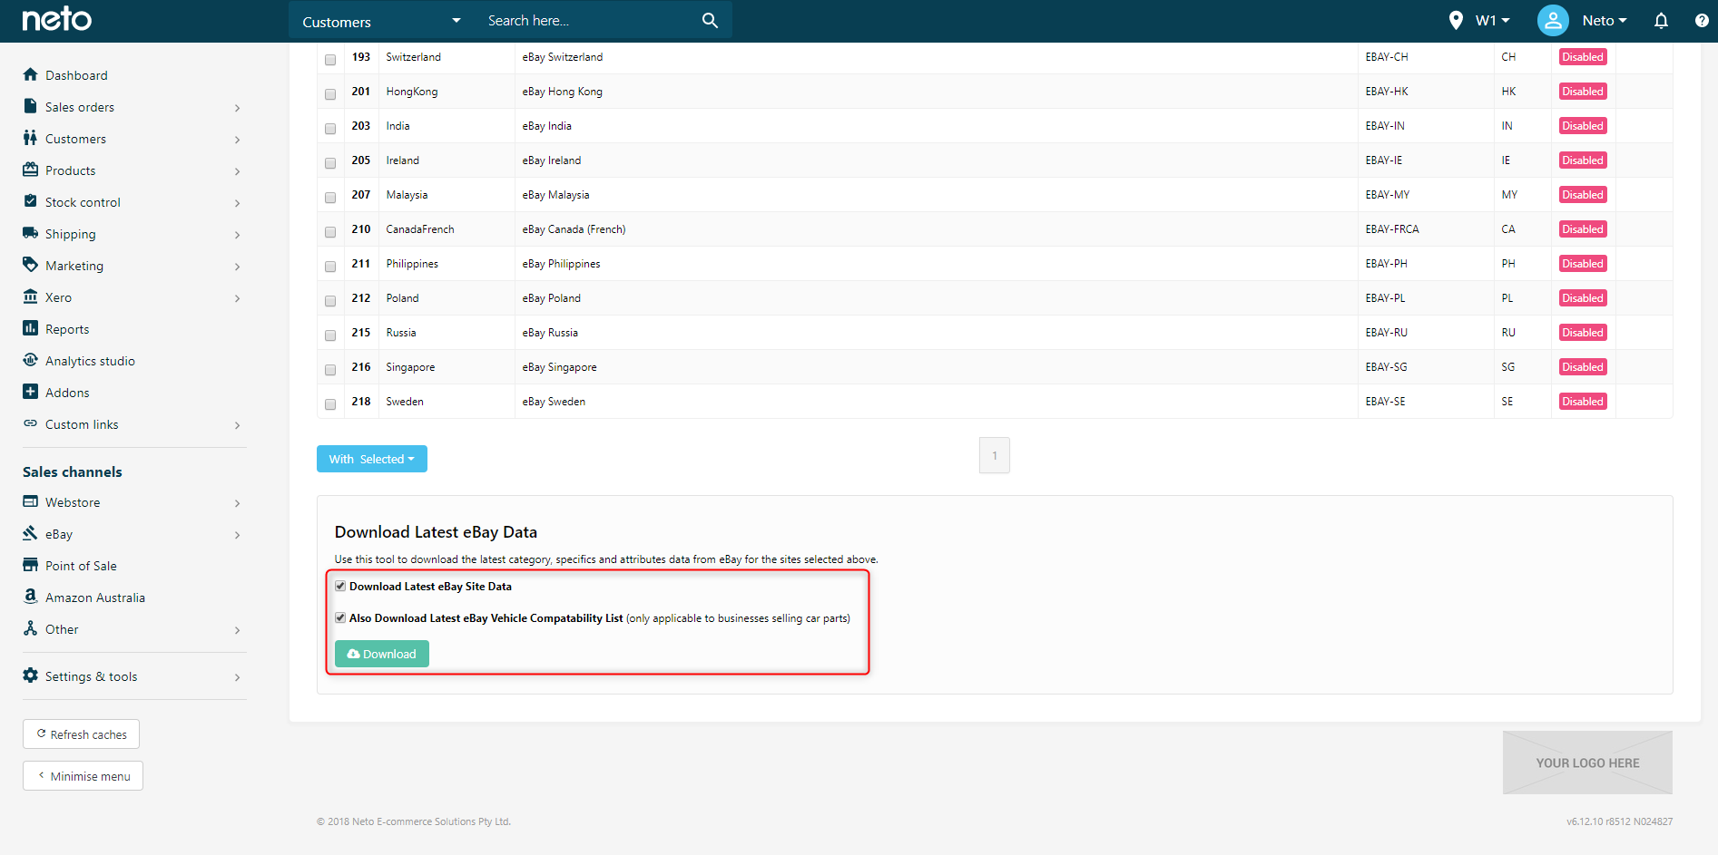The height and width of the screenshot is (855, 1718).
Task: Click the search magnifier icon
Action: tap(710, 20)
